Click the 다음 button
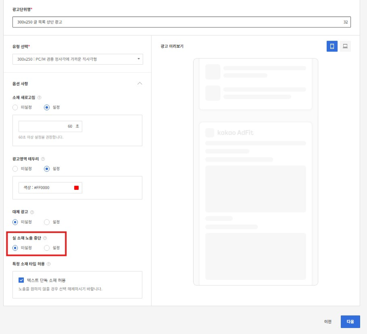Image resolution: width=367 pixels, height=334 pixels. point(350,322)
